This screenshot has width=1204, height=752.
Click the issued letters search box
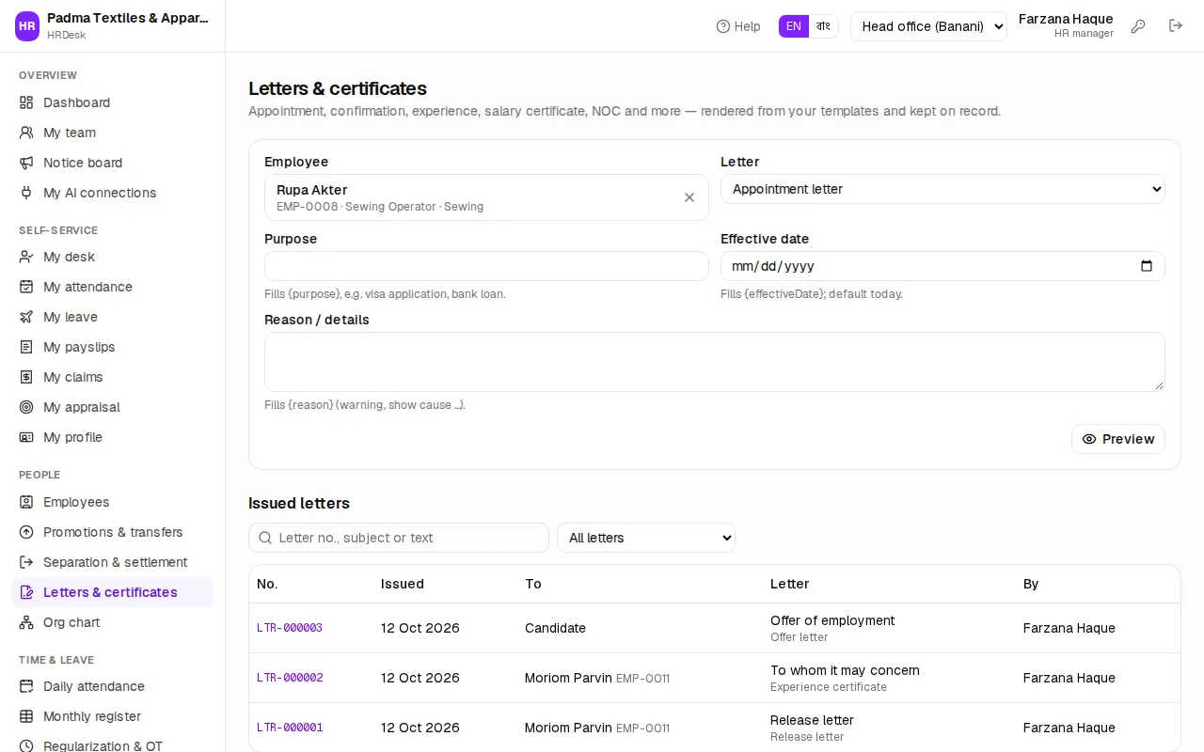(399, 538)
